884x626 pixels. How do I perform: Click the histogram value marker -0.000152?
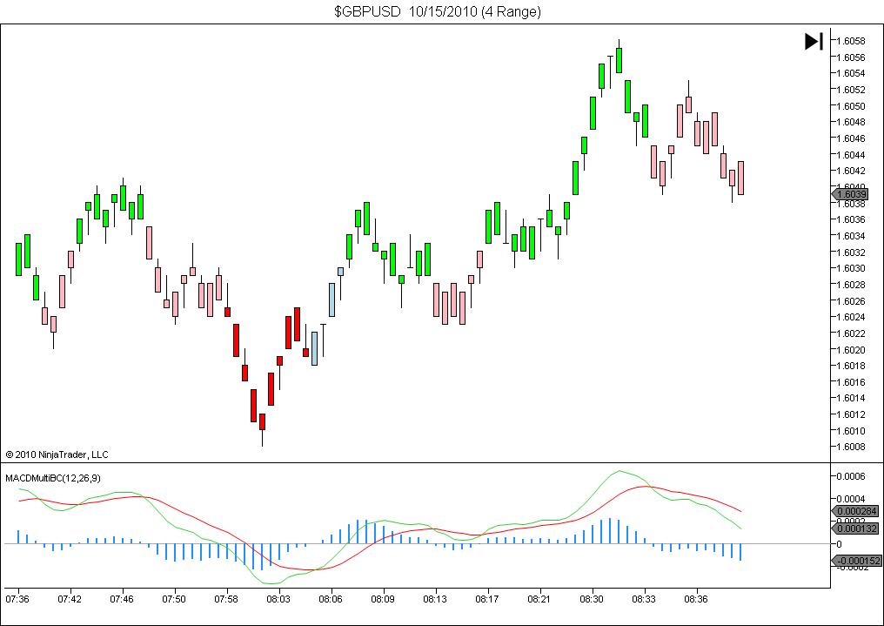pyautogui.click(x=856, y=561)
